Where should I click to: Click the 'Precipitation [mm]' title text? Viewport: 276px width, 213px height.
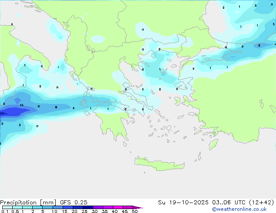(28, 203)
